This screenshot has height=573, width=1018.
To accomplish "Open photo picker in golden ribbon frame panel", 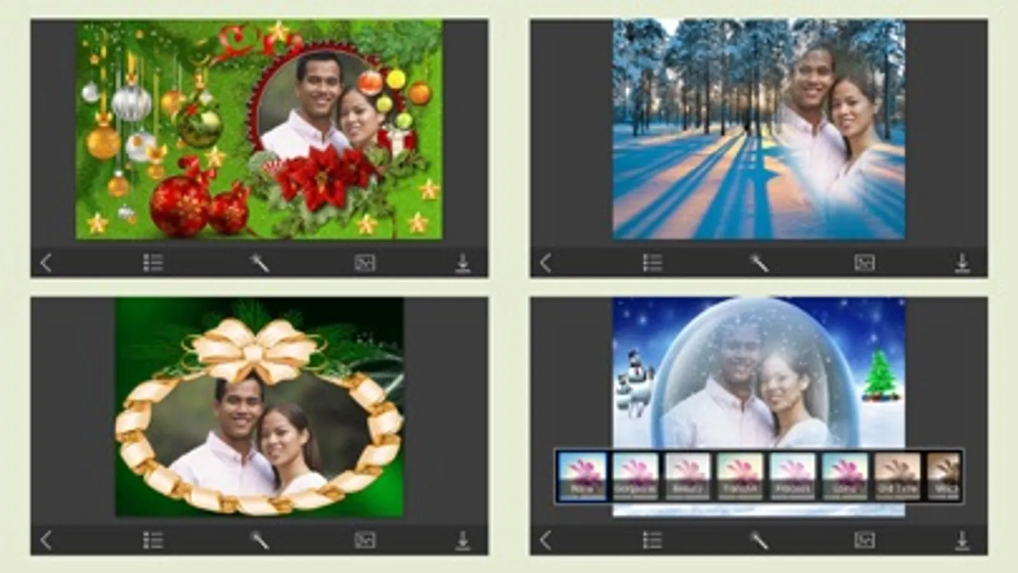I will (365, 540).
